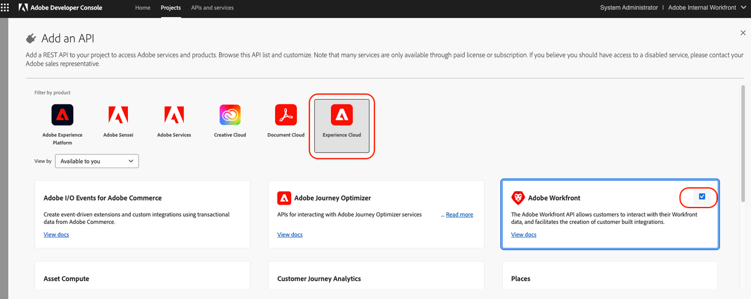Open View docs for I/O Events
The width and height of the screenshot is (751, 299).
click(56, 235)
